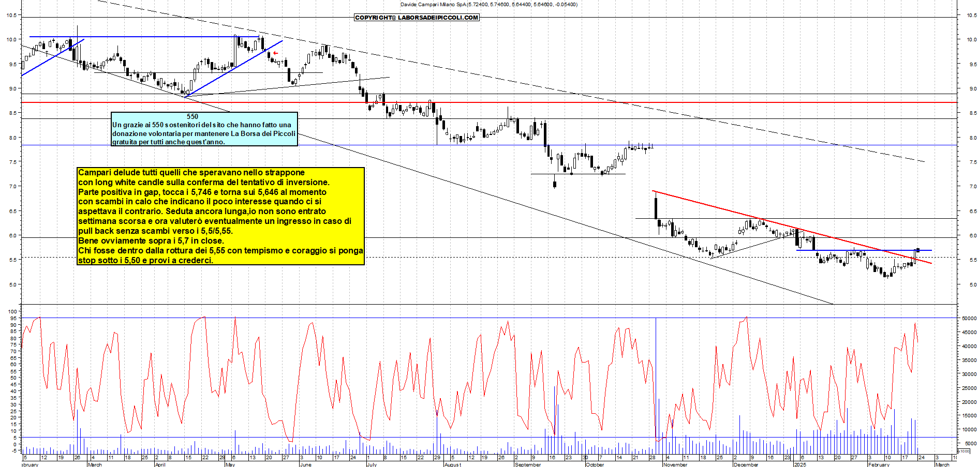The image size is (978, 467).
Task: Click the 'November' month label on the date axis
Action: (x=675, y=464)
